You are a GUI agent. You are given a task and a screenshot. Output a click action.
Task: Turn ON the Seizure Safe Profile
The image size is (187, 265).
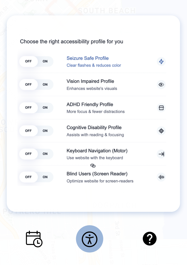pos(45,61)
